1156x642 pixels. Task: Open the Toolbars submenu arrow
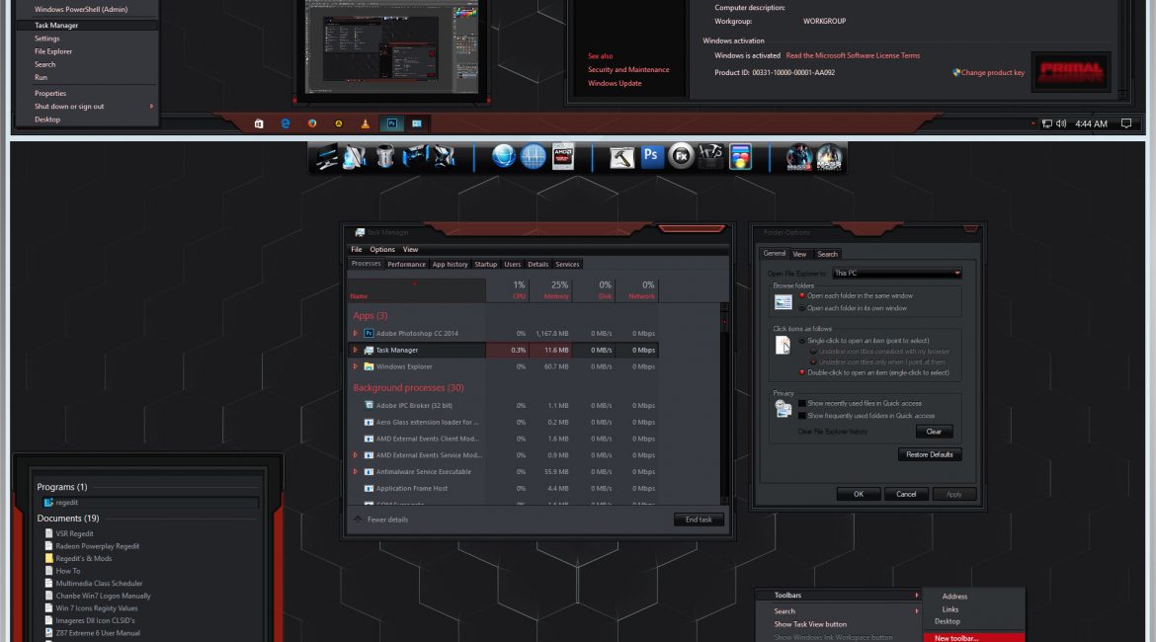pos(916,596)
